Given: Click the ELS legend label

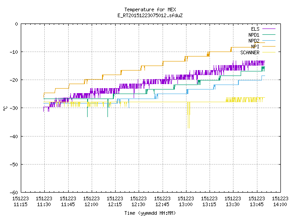Looking at the screenshot, I should coord(255,29).
